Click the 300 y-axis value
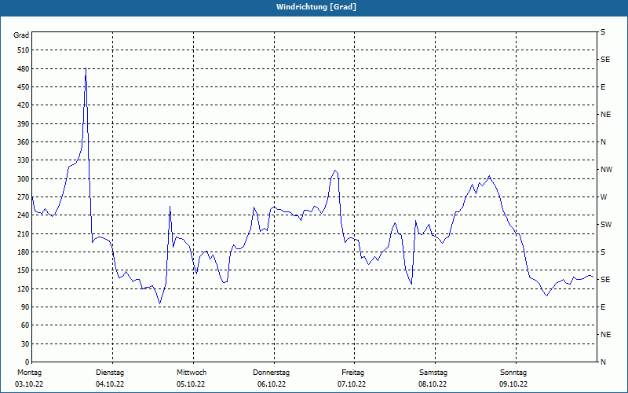Viewport: 628px width, 393px height. tap(24, 179)
